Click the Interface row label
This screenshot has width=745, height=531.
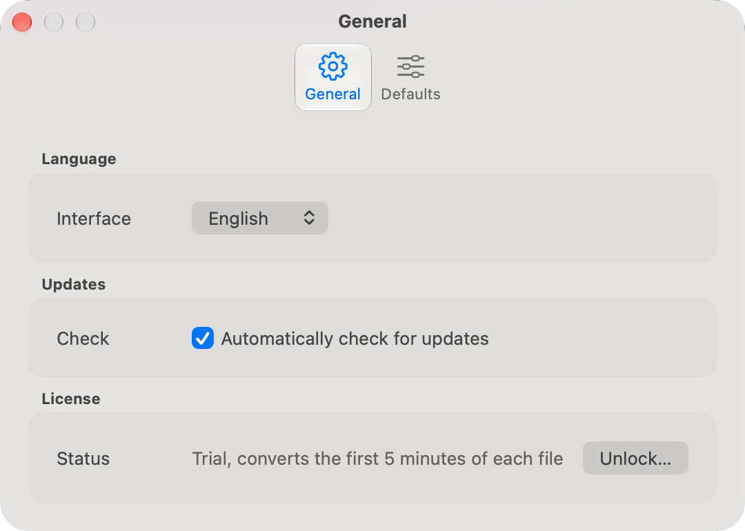point(94,219)
